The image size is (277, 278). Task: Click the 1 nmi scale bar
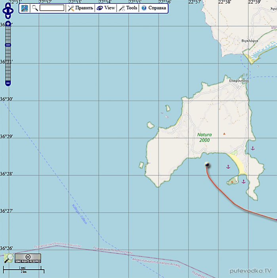point(23,268)
